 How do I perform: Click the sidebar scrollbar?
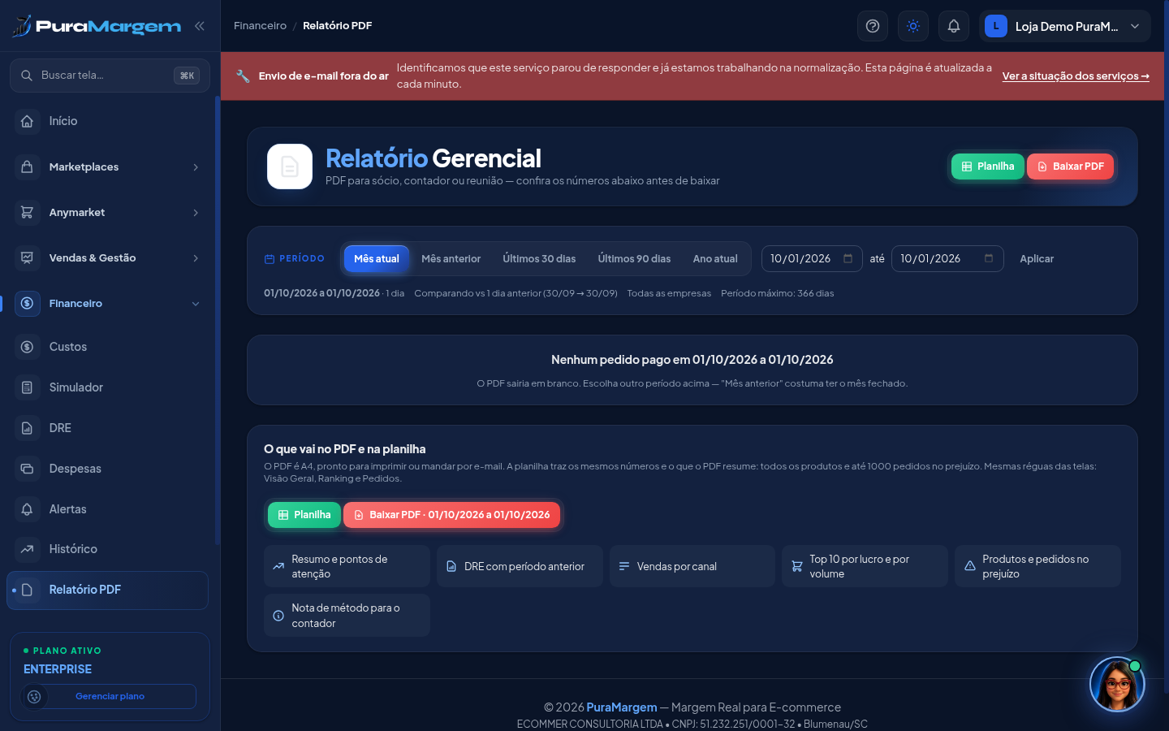click(x=217, y=321)
